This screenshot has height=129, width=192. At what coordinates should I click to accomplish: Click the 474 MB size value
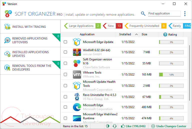pos(146,118)
